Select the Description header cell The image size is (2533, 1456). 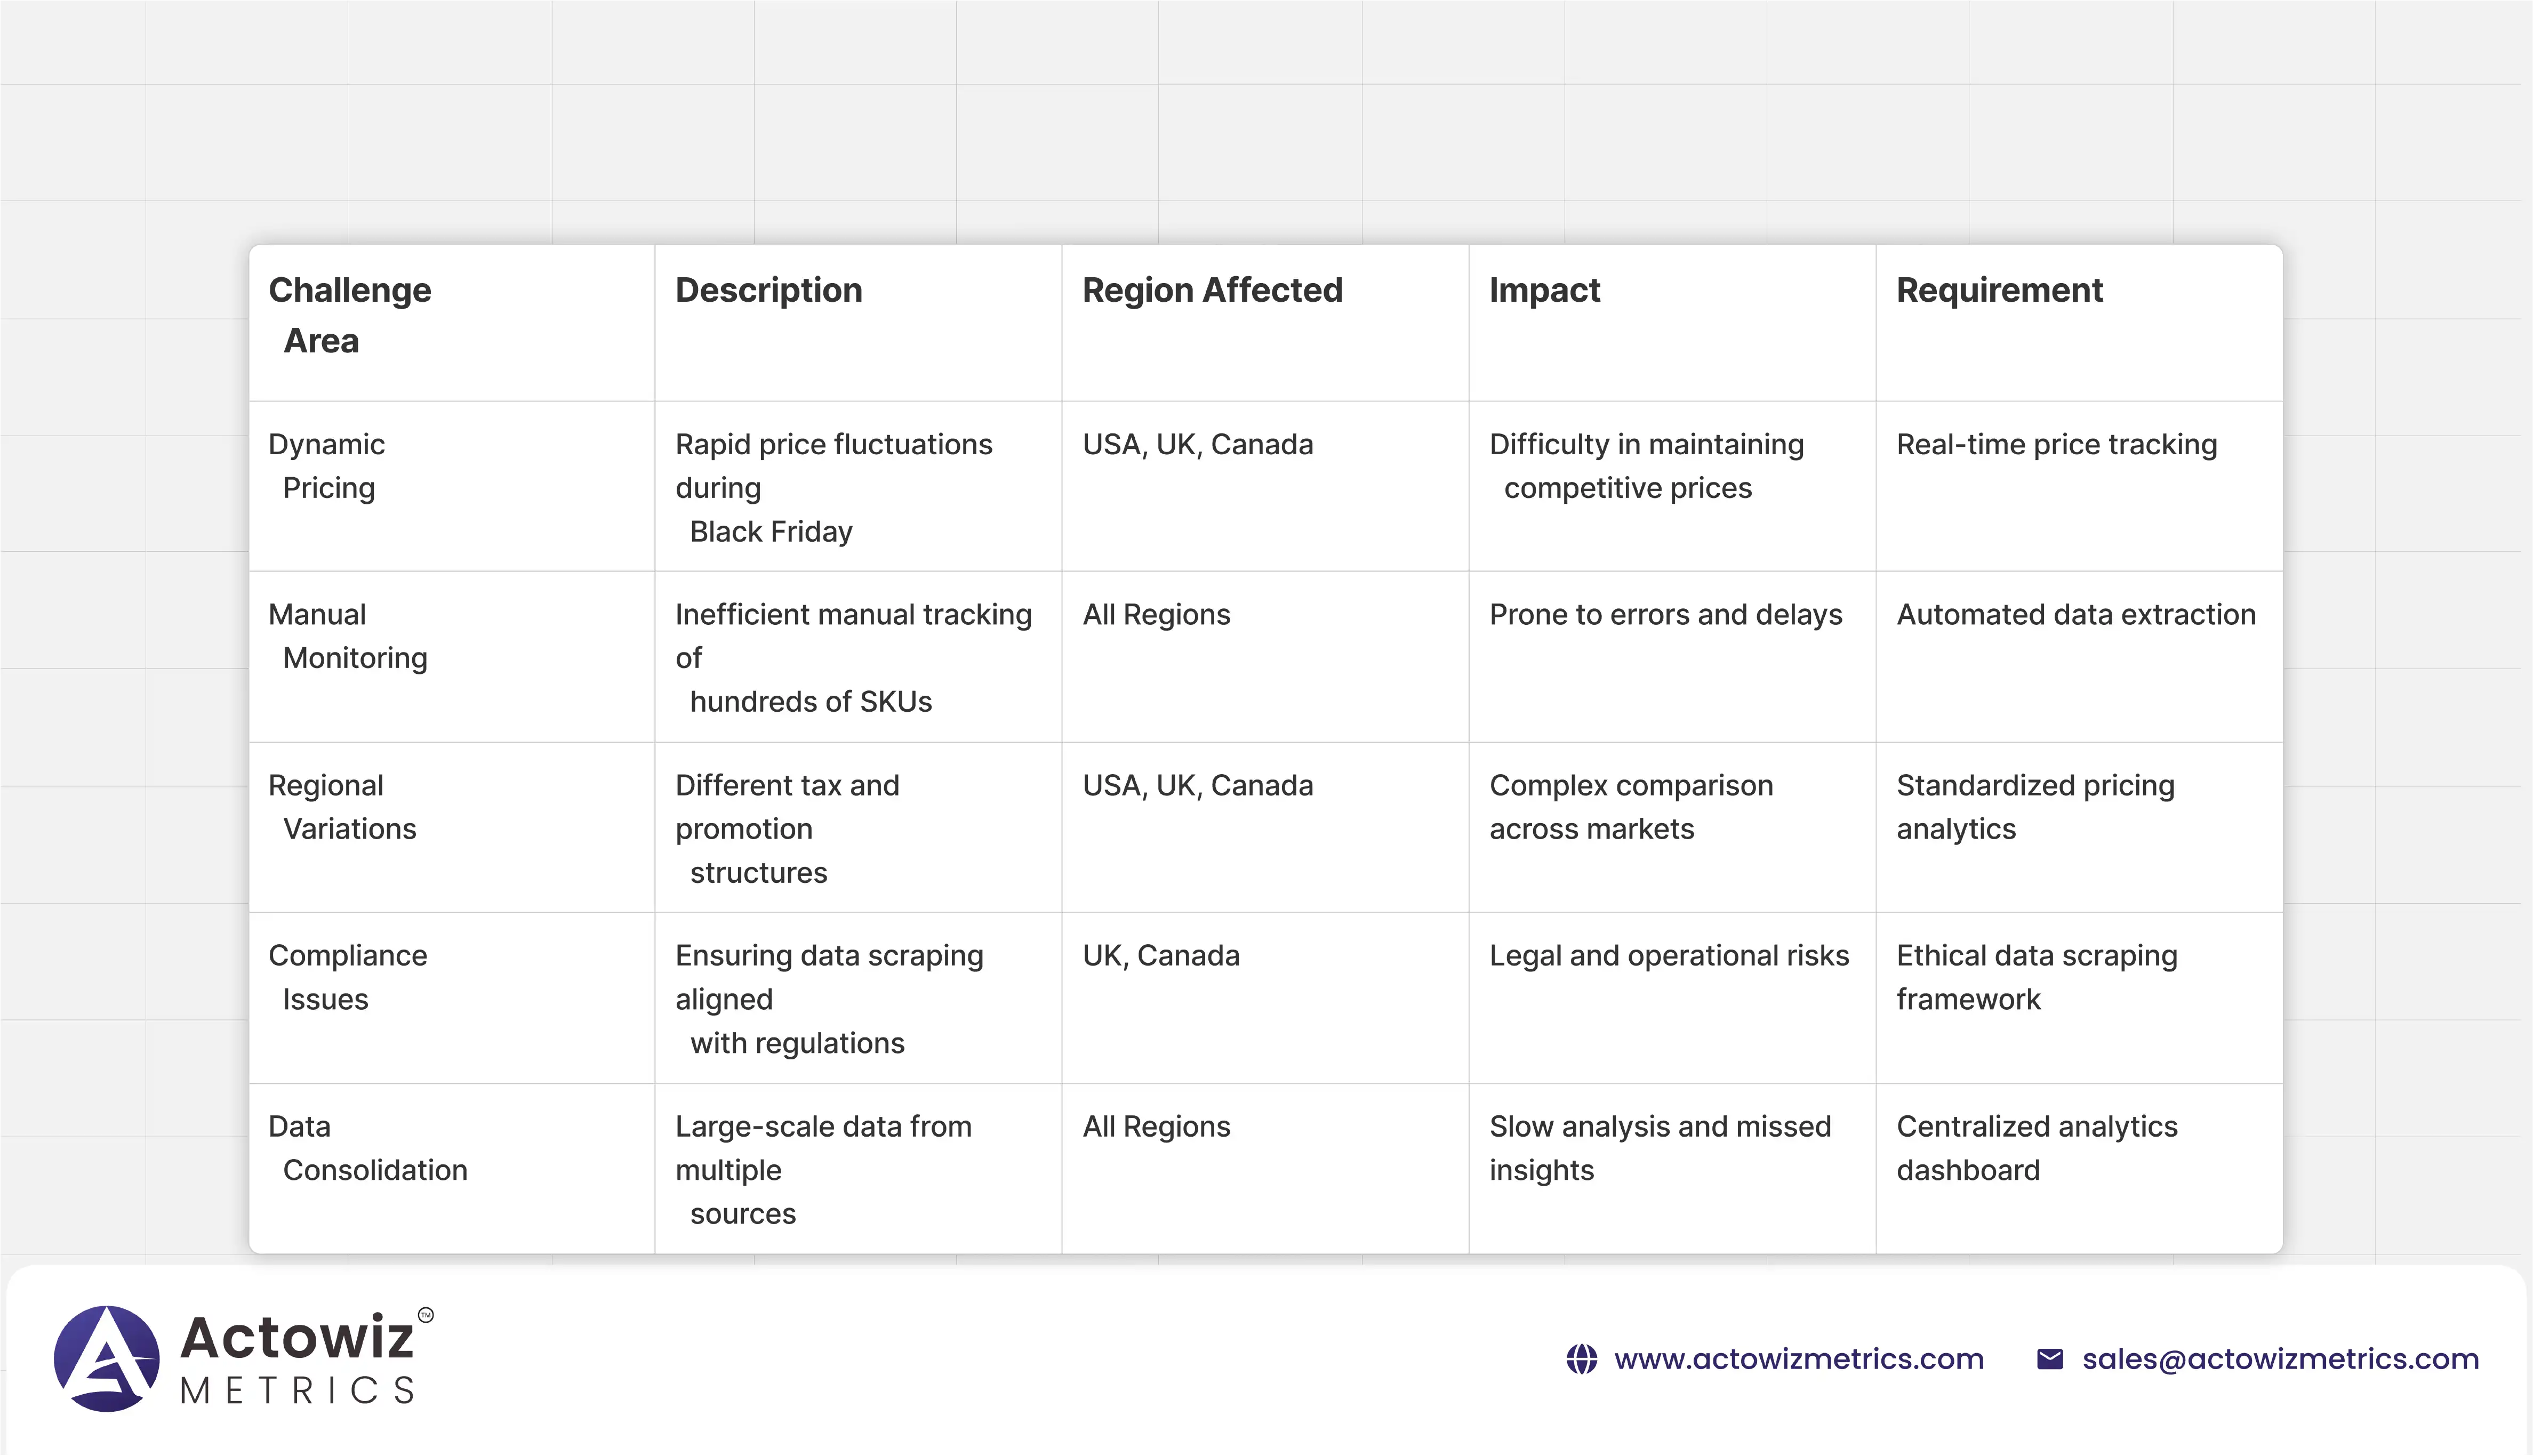[x=768, y=291]
